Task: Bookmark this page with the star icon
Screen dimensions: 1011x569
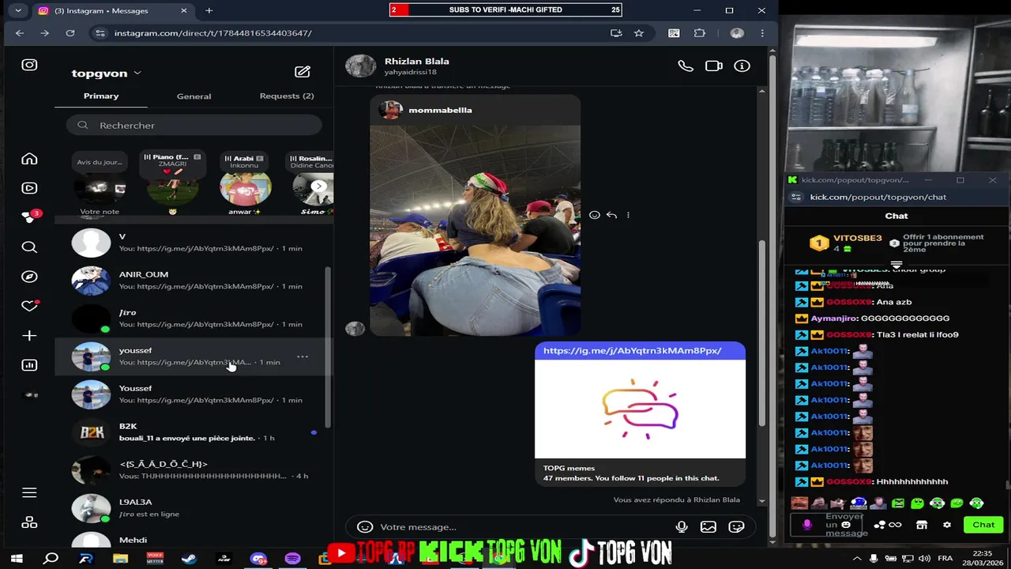Action: coord(639,33)
